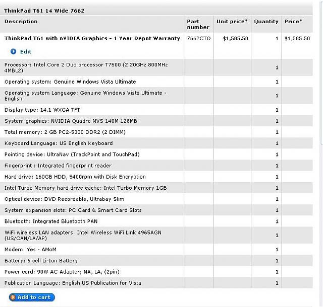Click the blue arrow icon beside Edit
Image resolution: width=323 pixels, height=307 pixels.
click(x=14, y=51)
